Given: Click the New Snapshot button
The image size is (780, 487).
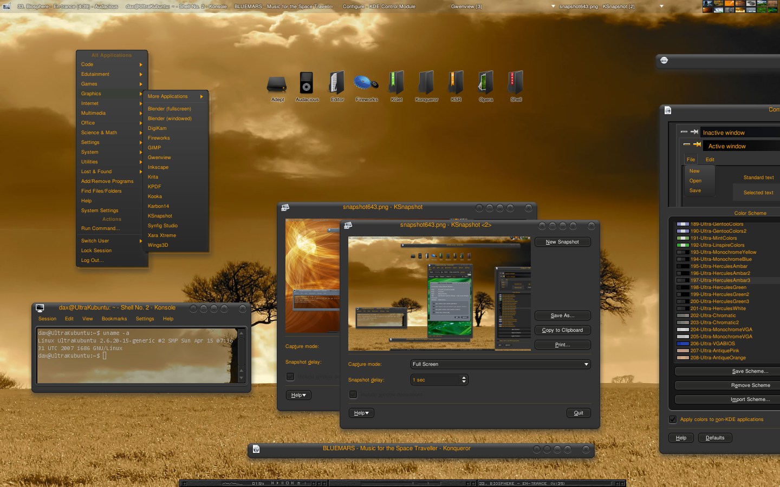Looking at the screenshot, I should pyautogui.click(x=562, y=242).
